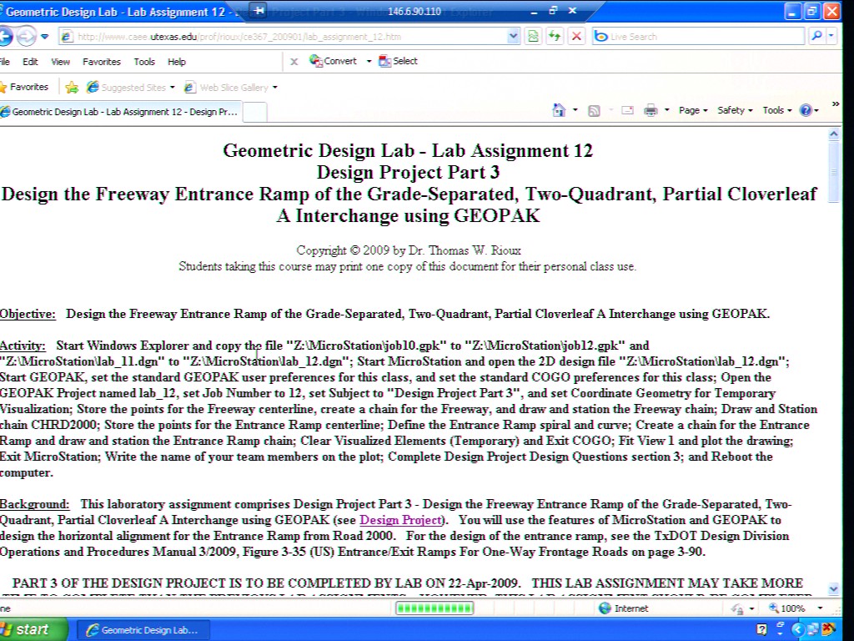854x641 pixels.
Task: Open the Windows start menu
Action: click(x=33, y=630)
